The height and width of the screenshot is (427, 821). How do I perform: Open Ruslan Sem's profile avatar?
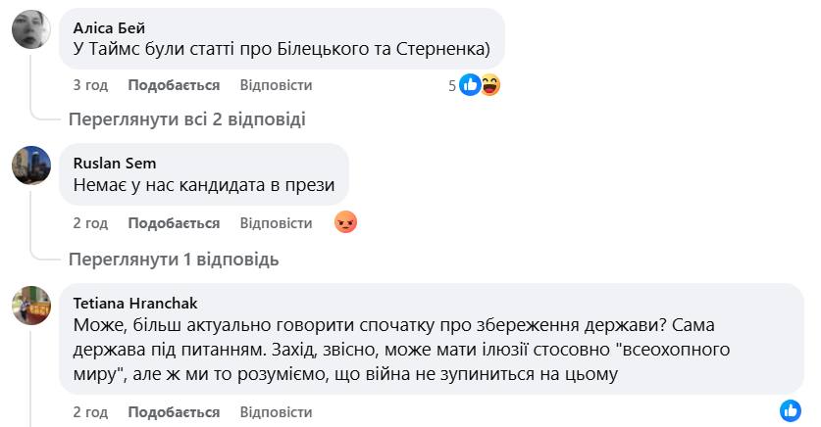31,165
